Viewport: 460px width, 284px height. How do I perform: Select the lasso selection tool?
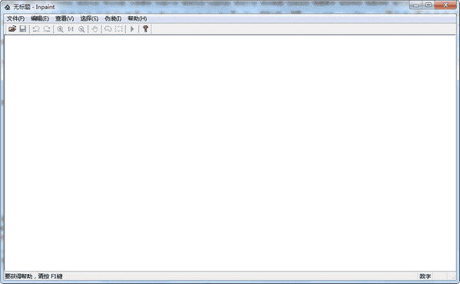108,28
